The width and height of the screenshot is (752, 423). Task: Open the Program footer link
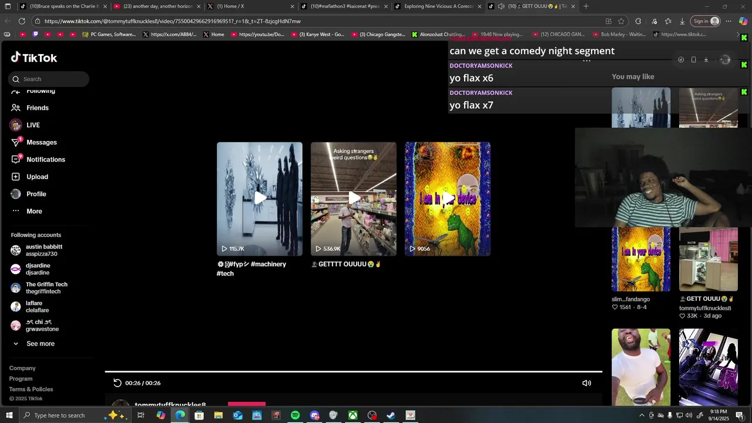pos(21,379)
